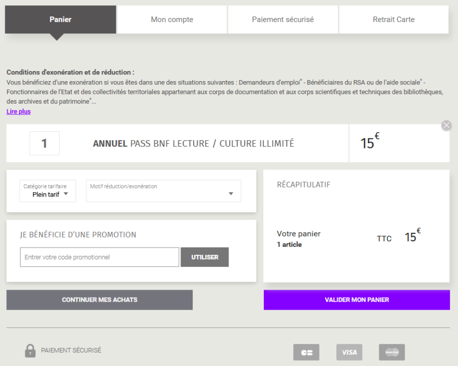This screenshot has width=458, height=366.
Task: Click the Annuel Pass BnF Lecture item title
Action: [193, 143]
